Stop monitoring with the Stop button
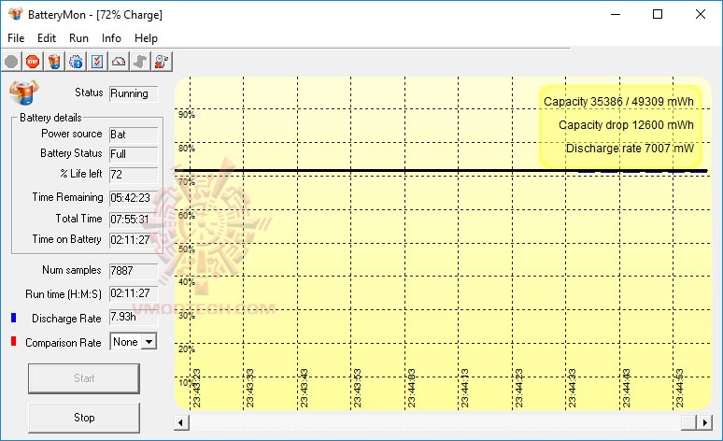Screen dimensions: 723x441 (x=84, y=418)
